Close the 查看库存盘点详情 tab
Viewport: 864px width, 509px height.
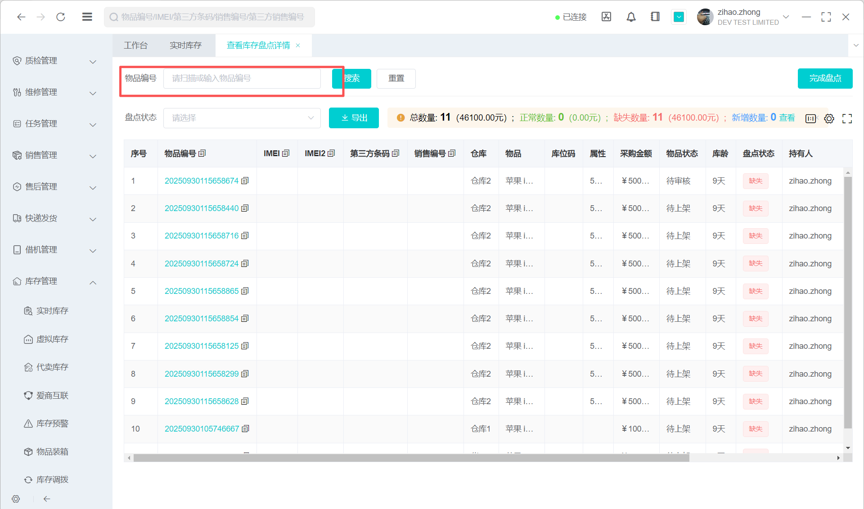coord(298,45)
